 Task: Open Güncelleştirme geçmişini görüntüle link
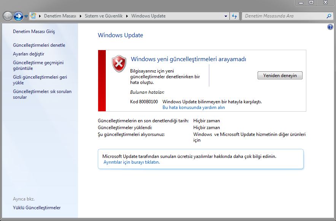tap(38, 65)
